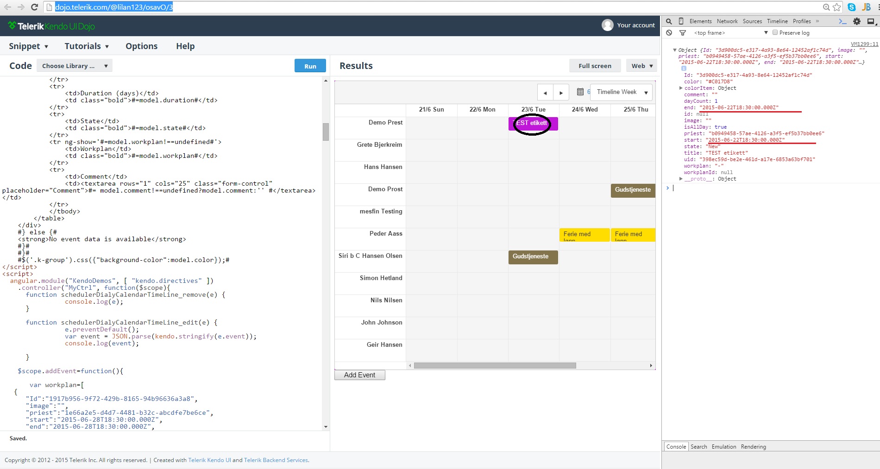The height and width of the screenshot is (469, 880).
Task: Open the Telerik Kendo UI footer link
Action: coord(209,460)
